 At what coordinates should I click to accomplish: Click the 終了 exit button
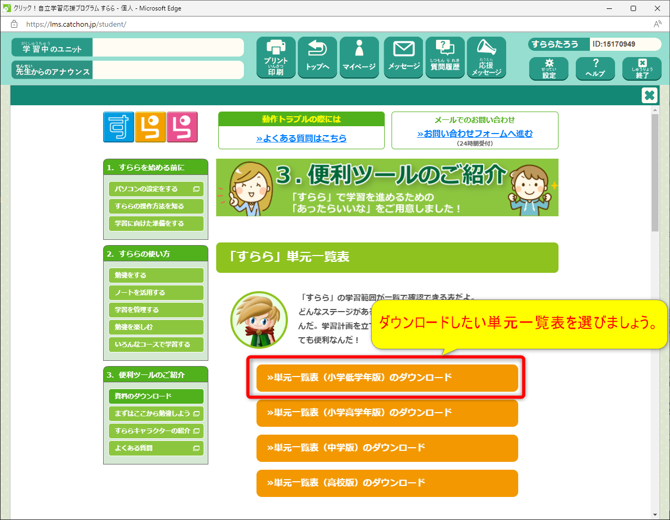click(642, 69)
